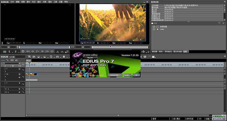The image size is (227, 121).
Task: Click the Details button in about dialog
Action: click(127, 75)
